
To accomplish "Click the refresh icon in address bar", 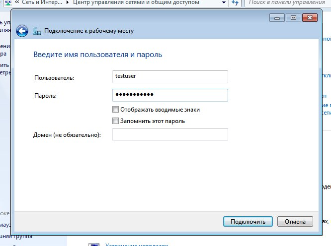I will pos(235,2).
